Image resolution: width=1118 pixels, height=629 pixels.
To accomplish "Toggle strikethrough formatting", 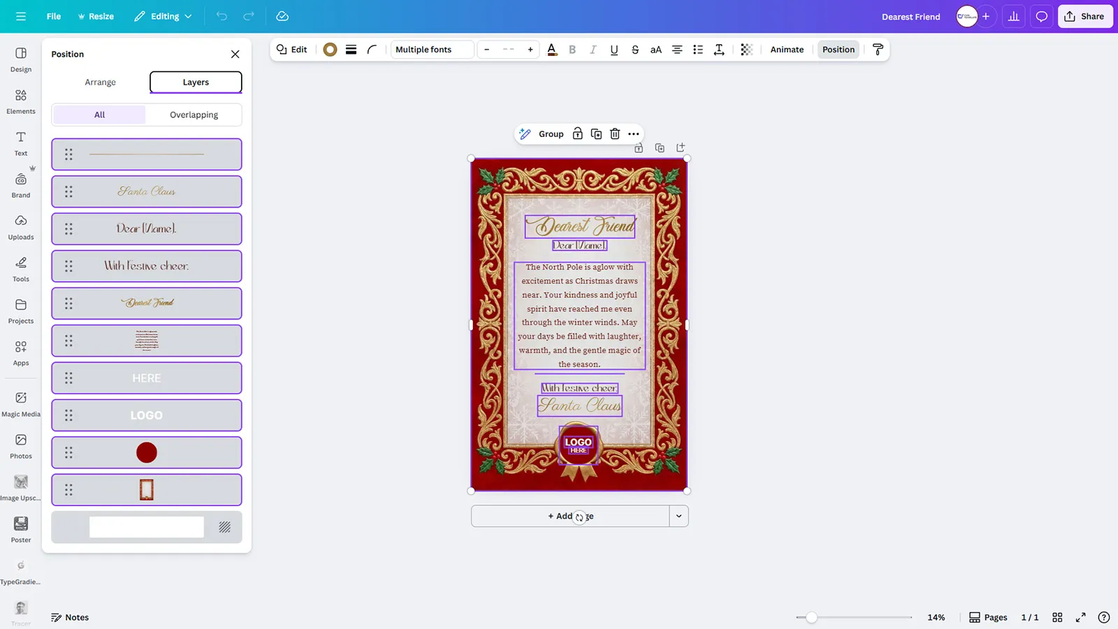I will point(634,50).
